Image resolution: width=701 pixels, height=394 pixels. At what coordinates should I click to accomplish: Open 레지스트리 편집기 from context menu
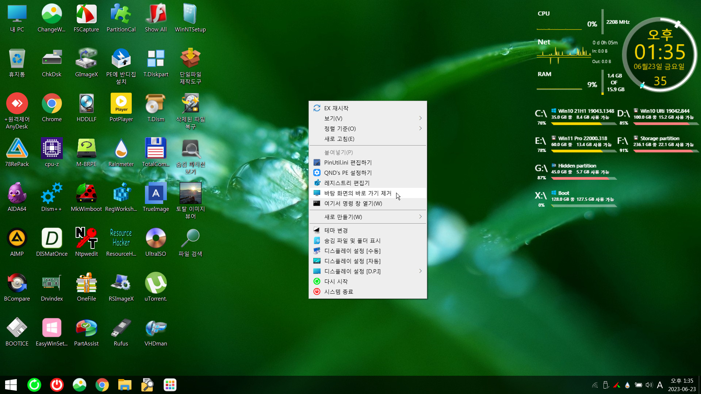coord(368,183)
